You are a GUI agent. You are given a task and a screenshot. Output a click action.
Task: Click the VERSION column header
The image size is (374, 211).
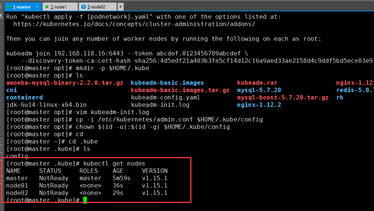coord(155,171)
